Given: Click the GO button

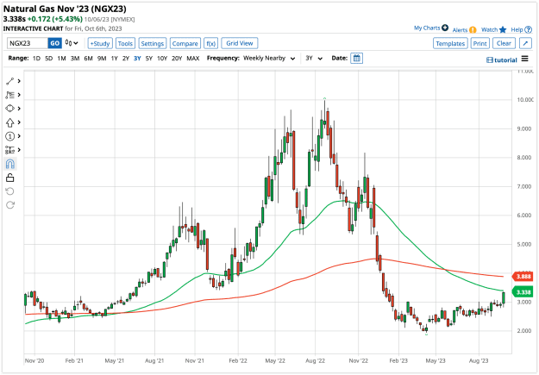Looking at the screenshot, I should pyautogui.click(x=55, y=43).
